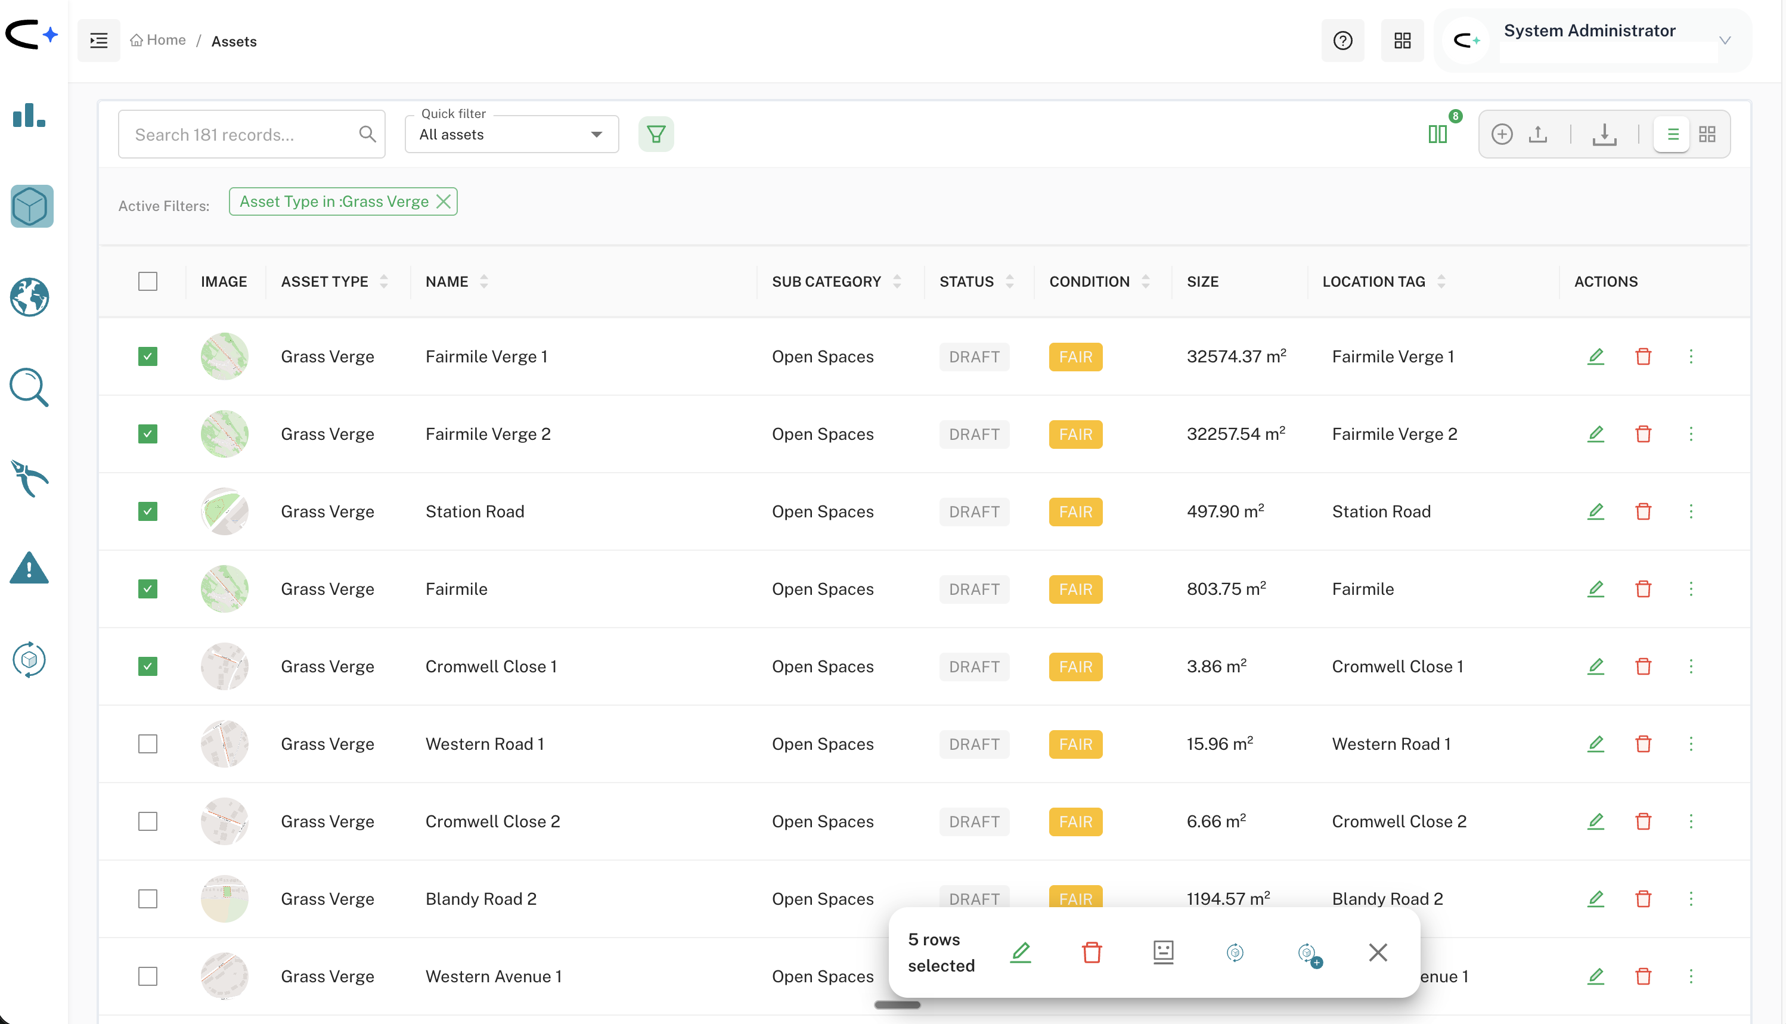Toggle the select-all header checkbox
Image resolution: width=1786 pixels, height=1024 pixels.
click(x=148, y=281)
